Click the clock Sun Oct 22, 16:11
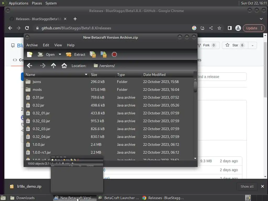The image size is (268, 201). point(254,3)
